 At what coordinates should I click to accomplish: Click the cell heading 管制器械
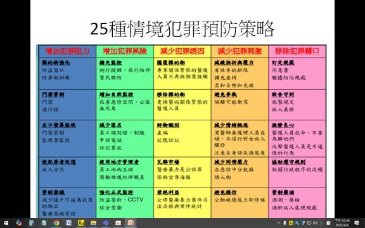pyautogui.click(x=53, y=193)
